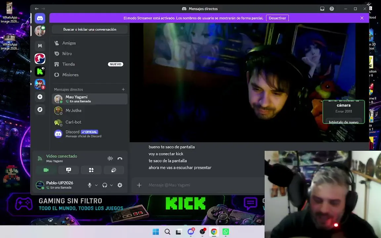Go back with the left arrow
This screenshot has height=238, width=381.
click(37, 9)
